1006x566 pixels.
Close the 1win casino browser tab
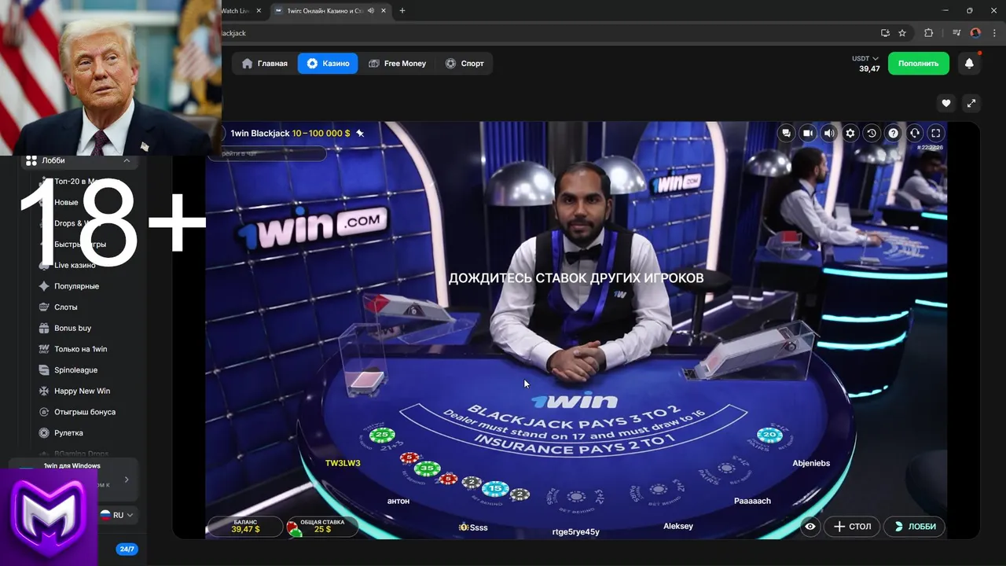coord(382,11)
